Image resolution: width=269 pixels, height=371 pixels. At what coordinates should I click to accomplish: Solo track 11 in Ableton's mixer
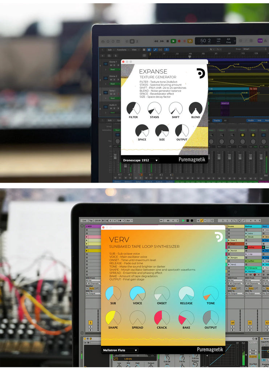[x=250, y=327]
